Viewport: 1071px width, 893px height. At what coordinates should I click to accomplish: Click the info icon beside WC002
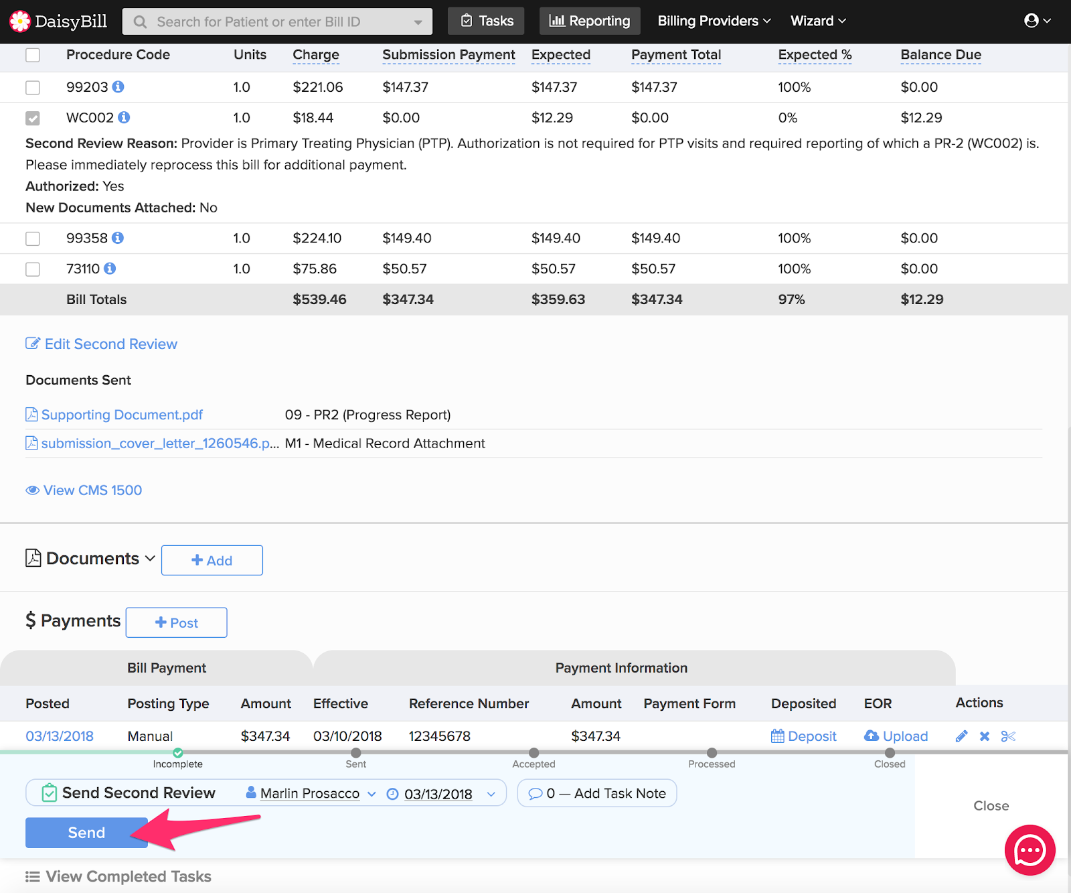coord(124,118)
